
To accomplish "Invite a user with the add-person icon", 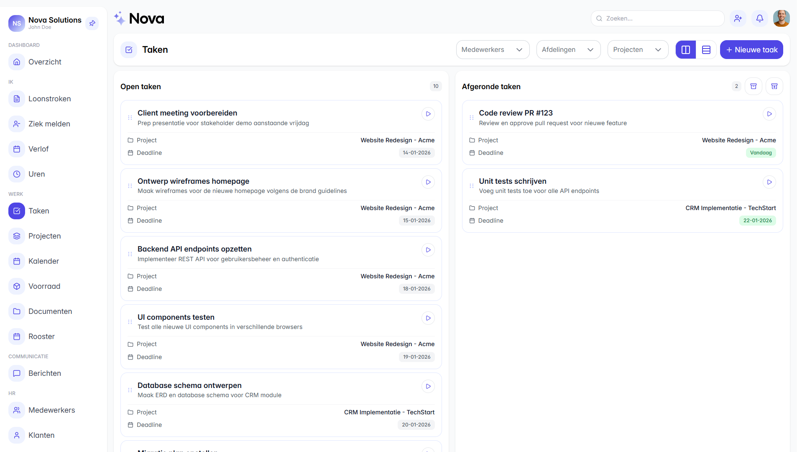I will (738, 18).
